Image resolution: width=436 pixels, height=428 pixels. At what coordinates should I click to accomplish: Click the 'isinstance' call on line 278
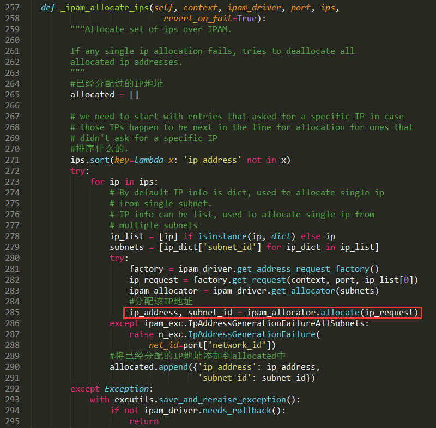click(222, 236)
